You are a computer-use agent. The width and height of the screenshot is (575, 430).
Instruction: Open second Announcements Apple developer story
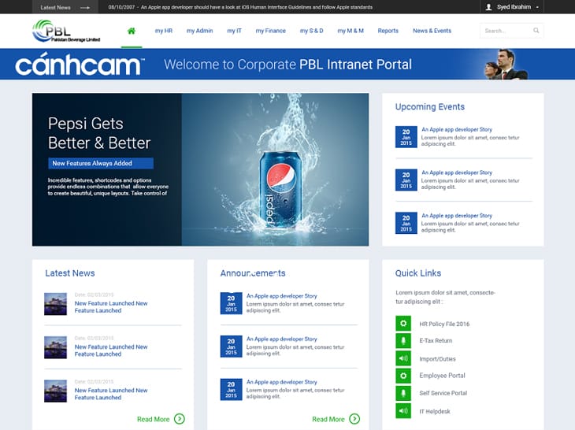[282, 339]
